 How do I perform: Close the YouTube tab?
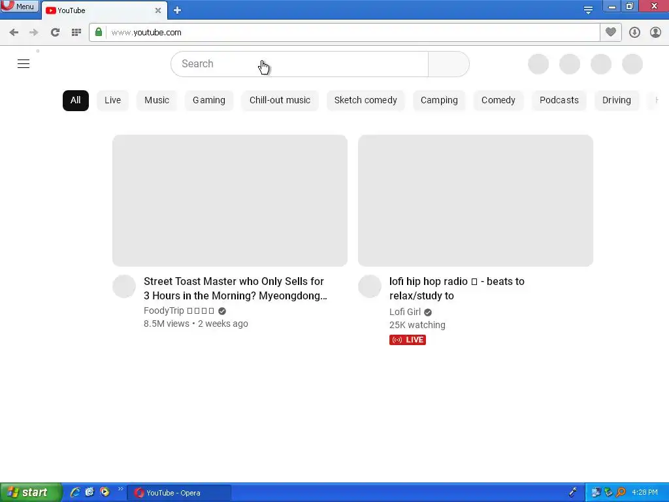point(158,10)
